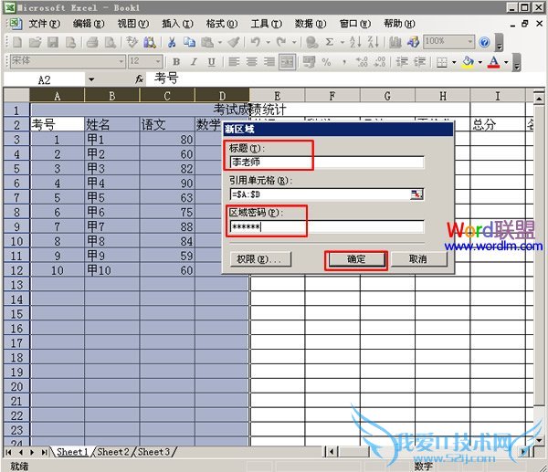Sort descending with Z-A icon
This screenshot has height=472, width=548.
374,42
